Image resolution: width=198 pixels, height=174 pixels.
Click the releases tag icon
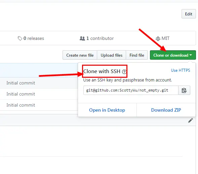(x=20, y=39)
